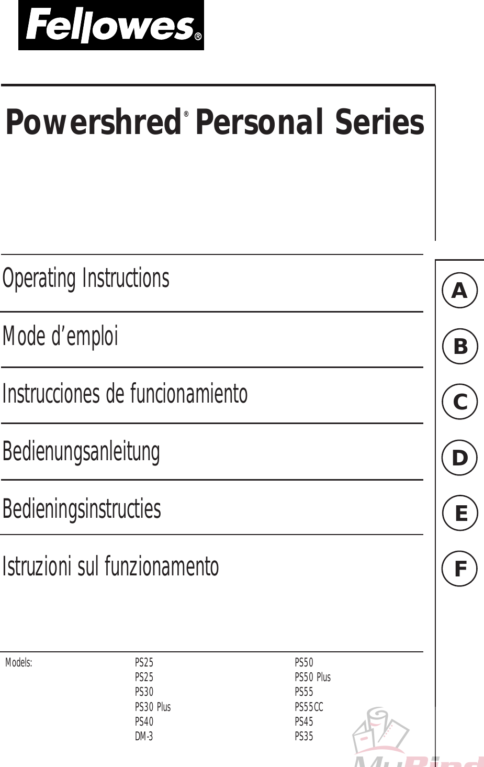The width and height of the screenshot is (484, 767).
Task: Click the Powershred Personal Series title
Action: 215,123
